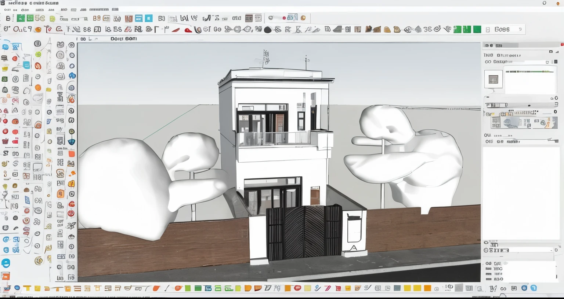Viewport: 564px width, 299px height.
Task: Open the "Boes" dropdown in the toolbar
Action: pos(505,29)
